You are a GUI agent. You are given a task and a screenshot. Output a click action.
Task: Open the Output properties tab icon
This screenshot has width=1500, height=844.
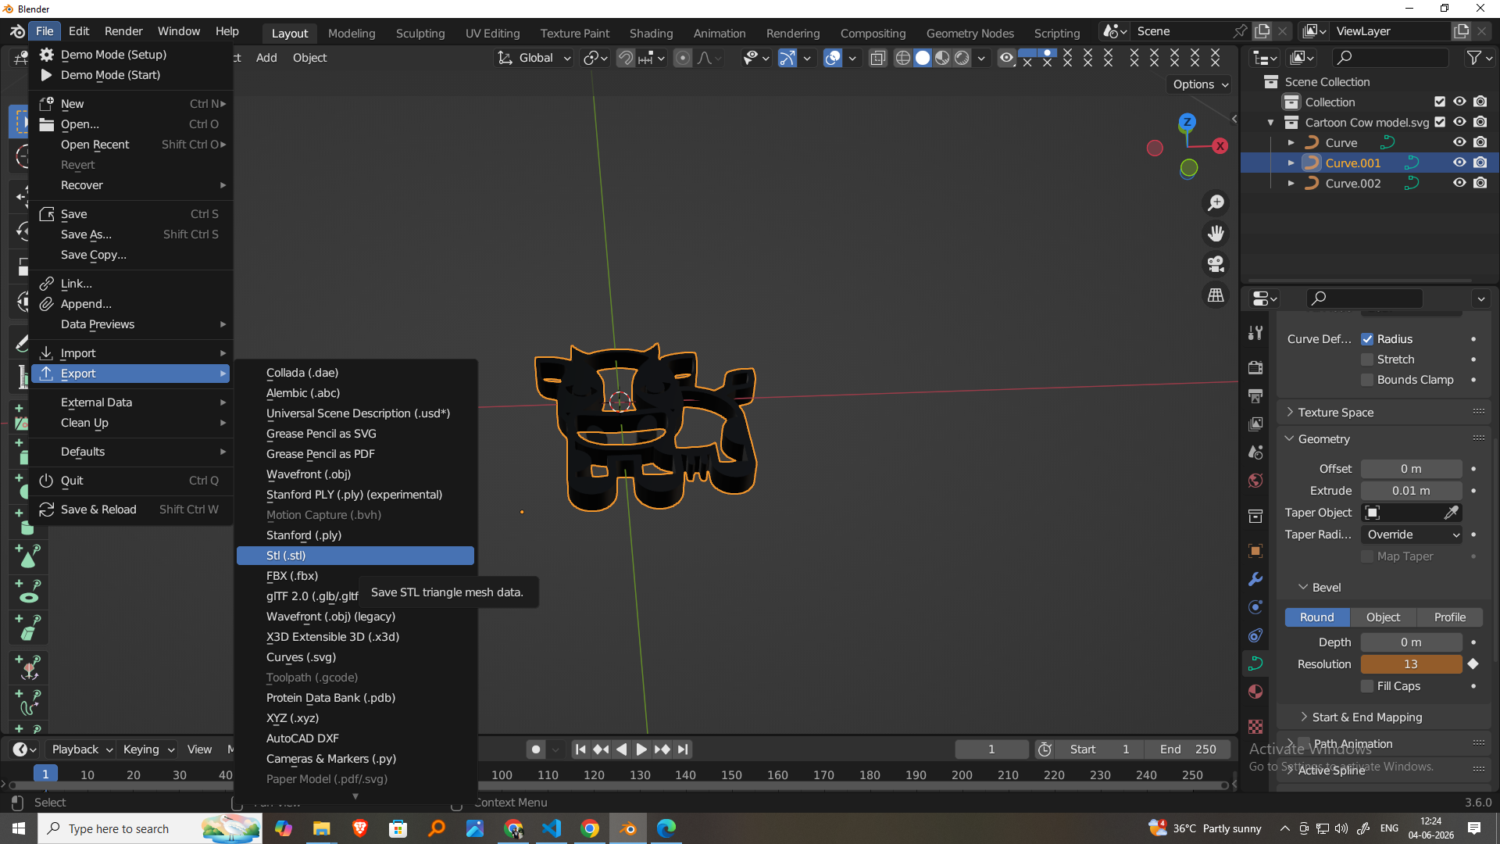[1255, 395]
